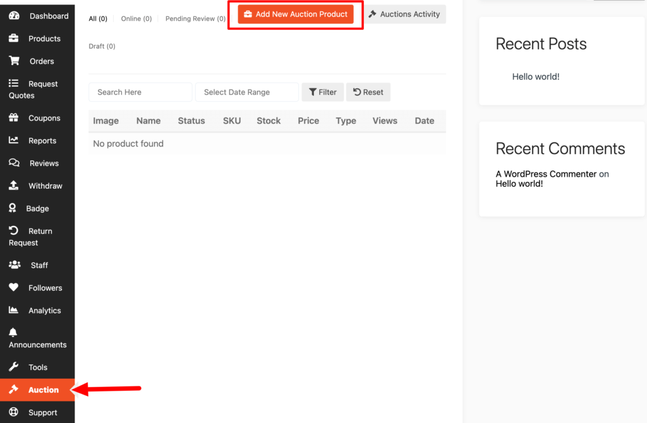The image size is (647, 423).
Task: Click the Return Request undo icon
Action: [14, 230]
